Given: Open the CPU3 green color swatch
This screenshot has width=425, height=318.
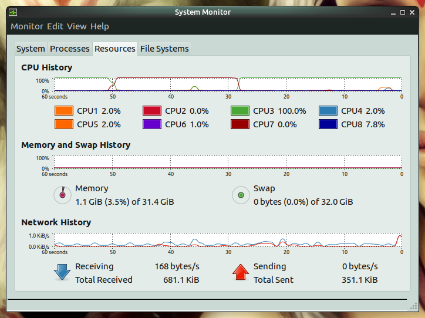Looking at the screenshot, I should 240,111.
